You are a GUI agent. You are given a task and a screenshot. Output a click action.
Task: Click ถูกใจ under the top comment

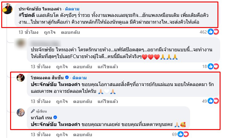50,32
